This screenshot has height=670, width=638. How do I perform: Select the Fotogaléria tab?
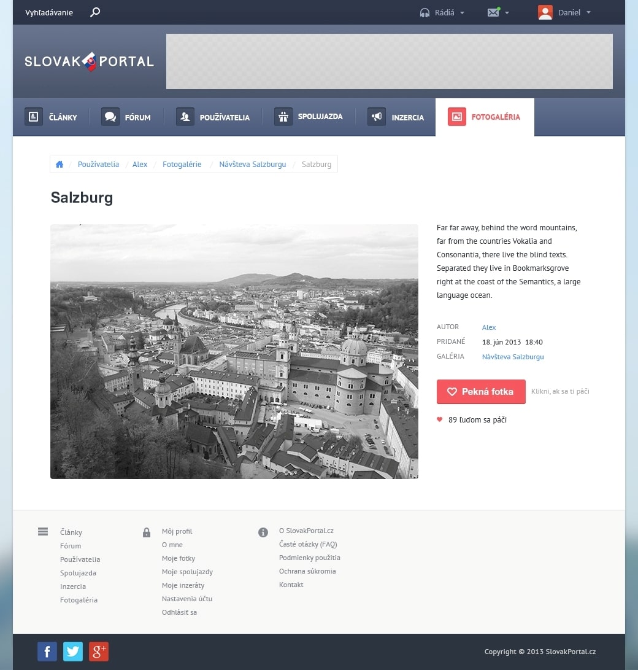pyautogui.click(x=485, y=117)
